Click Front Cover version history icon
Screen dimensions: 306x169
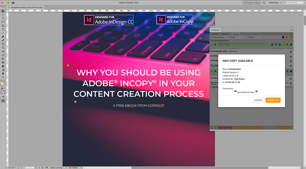tap(280, 45)
